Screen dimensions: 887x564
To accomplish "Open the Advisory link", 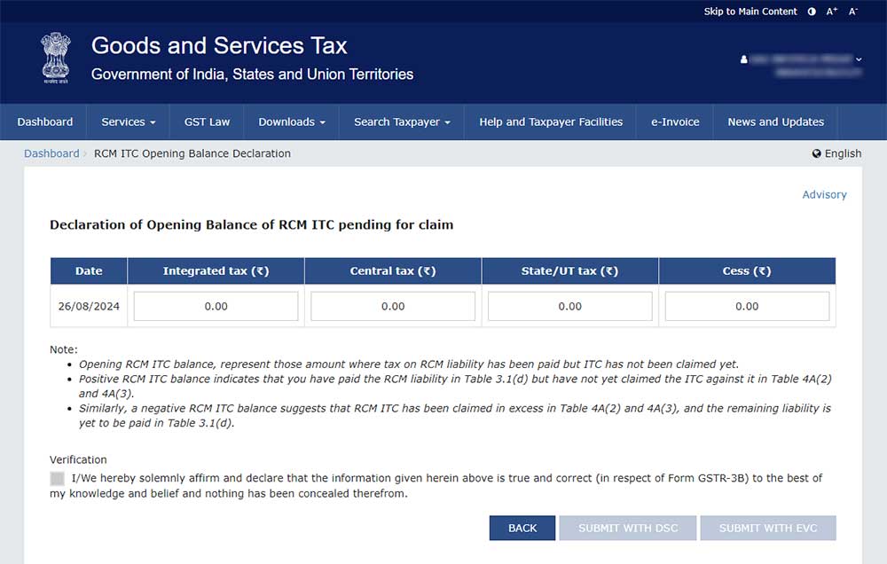I will 824,194.
